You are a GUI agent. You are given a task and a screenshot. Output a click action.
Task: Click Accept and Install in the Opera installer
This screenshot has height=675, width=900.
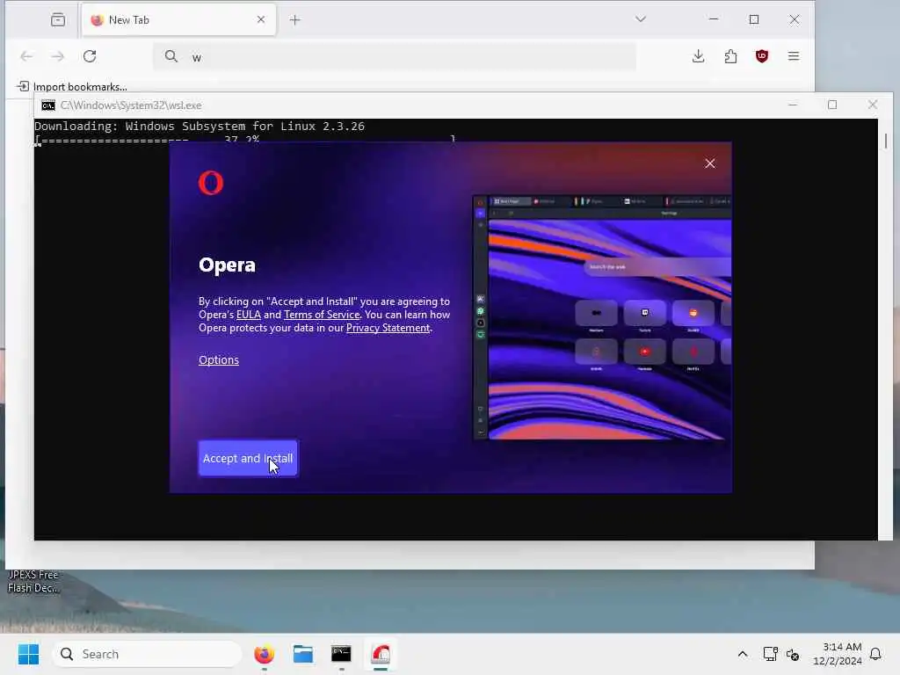click(248, 458)
